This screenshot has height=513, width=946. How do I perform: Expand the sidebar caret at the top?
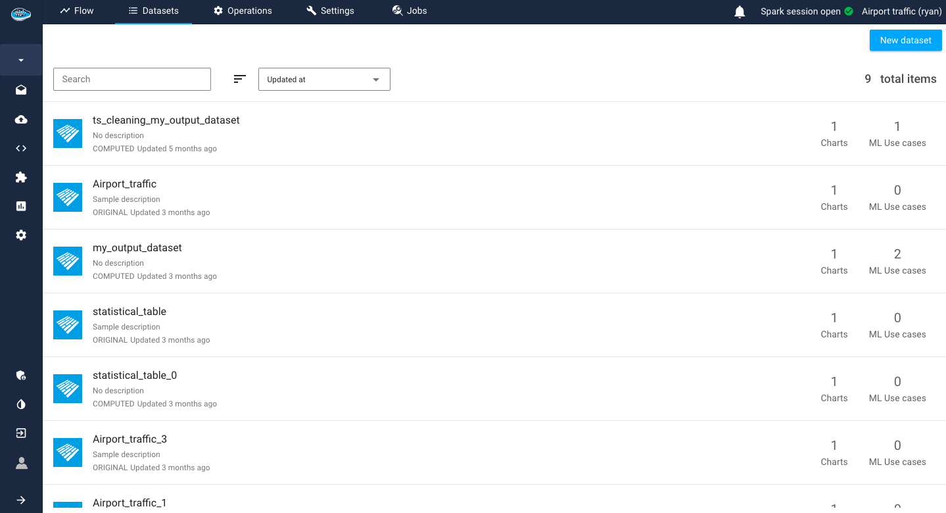pyautogui.click(x=20, y=59)
